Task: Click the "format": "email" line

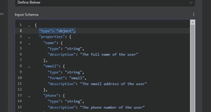Action: (x=67, y=78)
